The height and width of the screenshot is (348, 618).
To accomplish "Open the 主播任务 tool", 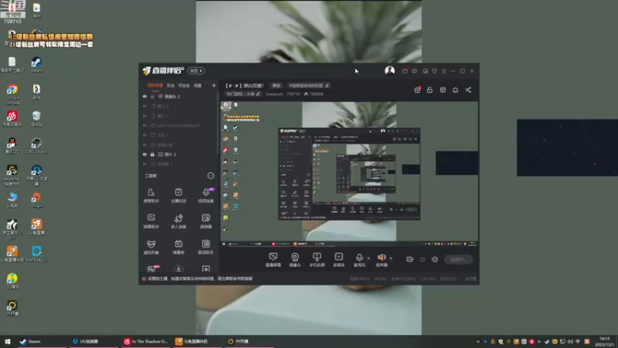I will [178, 196].
